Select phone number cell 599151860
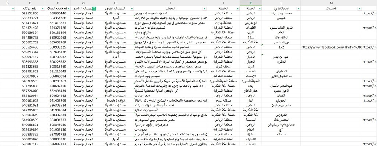The height and width of the screenshot is (146, 377). click(x=30, y=13)
